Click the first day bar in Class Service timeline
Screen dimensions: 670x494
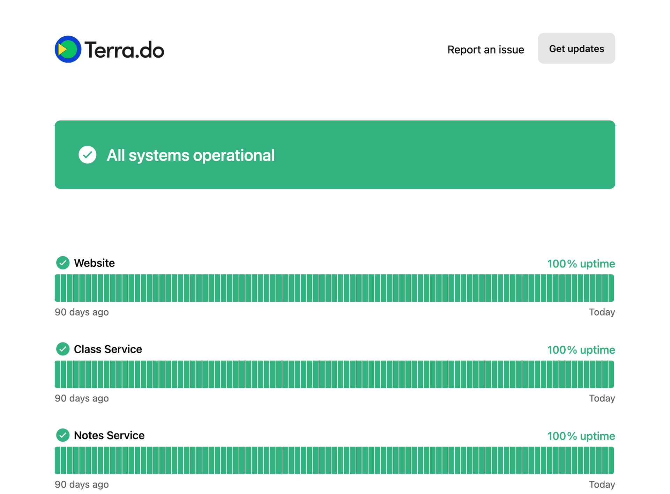58,374
